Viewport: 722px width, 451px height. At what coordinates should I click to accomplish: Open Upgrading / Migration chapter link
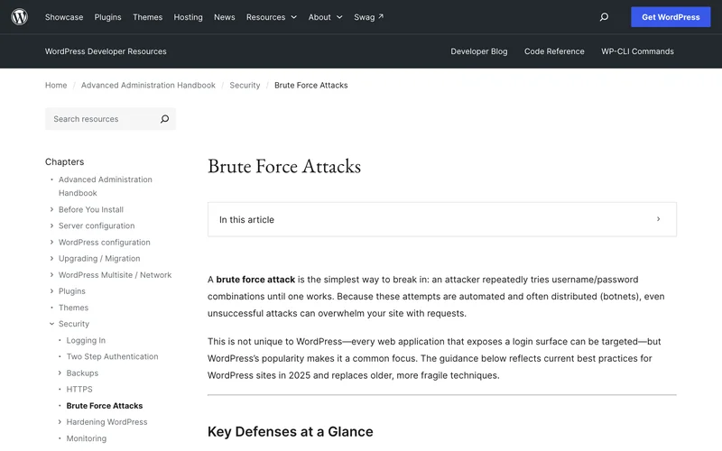pyautogui.click(x=99, y=258)
